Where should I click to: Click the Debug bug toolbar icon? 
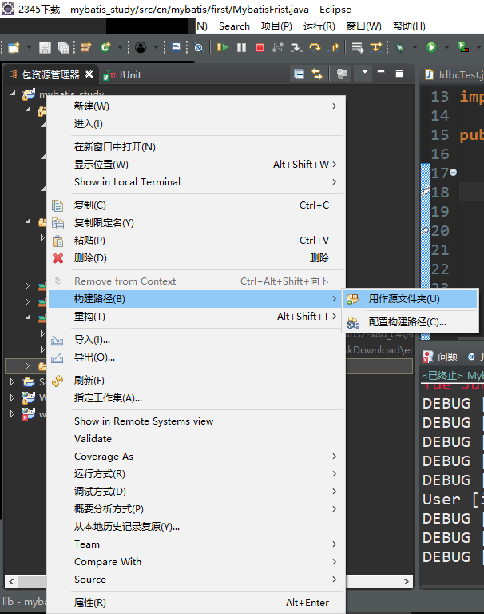point(399,47)
